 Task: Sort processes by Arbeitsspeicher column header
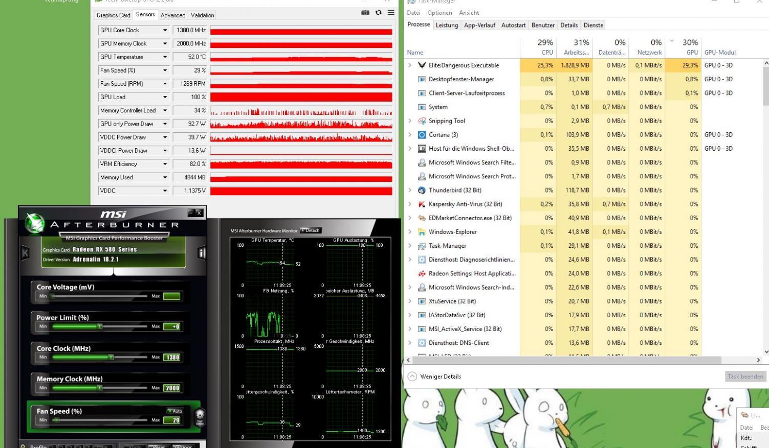(575, 46)
